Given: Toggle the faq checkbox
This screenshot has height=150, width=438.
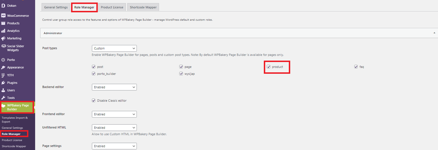Looking at the screenshot, I should tap(356, 67).
